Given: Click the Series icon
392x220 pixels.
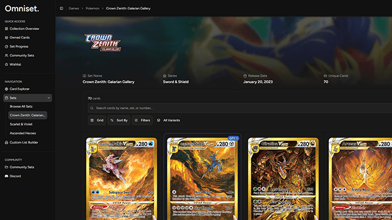Looking at the screenshot, I should (165, 76).
